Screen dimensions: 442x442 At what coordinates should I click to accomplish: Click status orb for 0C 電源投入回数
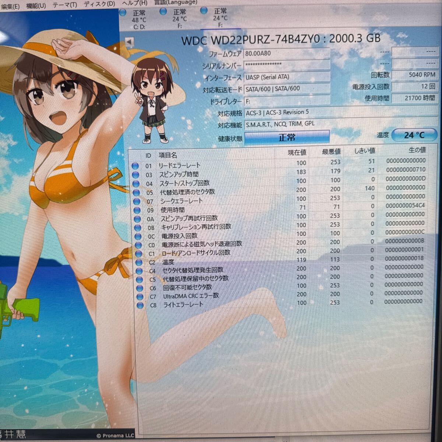point(138,236)
